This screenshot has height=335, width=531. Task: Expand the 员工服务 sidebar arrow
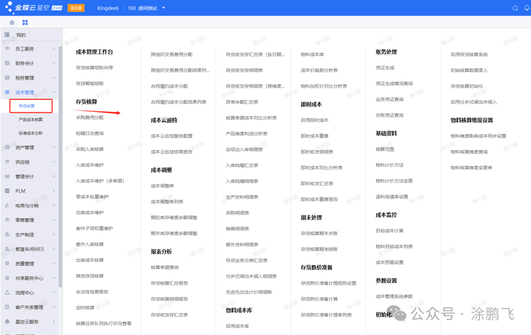54,49
